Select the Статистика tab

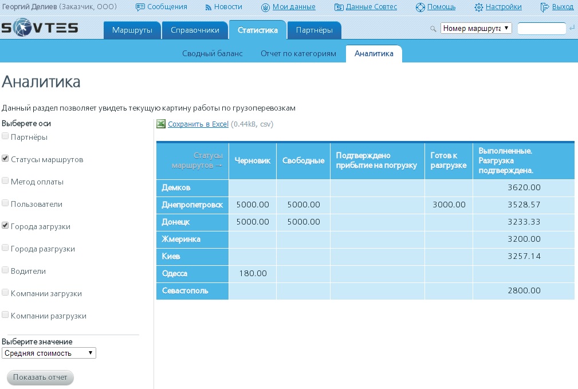(257, 30)
